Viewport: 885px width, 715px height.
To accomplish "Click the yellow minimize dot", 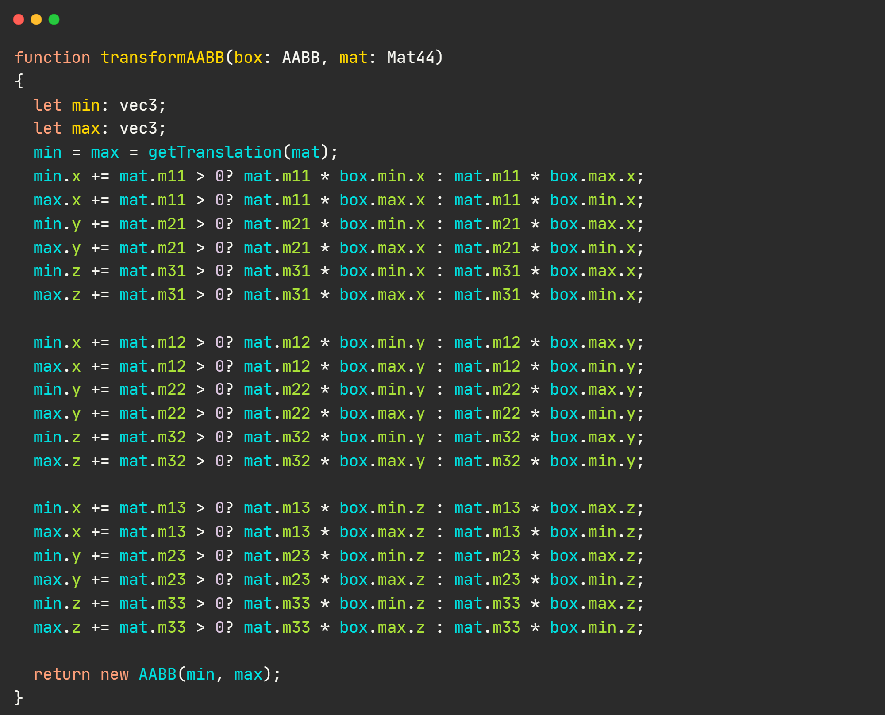I will point(36,19).
